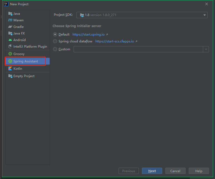Click the Help button
Viewport: 215px width, 179px height.
tap(199, 171)
